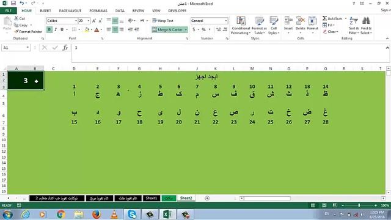The height and width of the screenshot is (220, 391).
Task: Open the General number format dropdown
Action: (226, 21)
